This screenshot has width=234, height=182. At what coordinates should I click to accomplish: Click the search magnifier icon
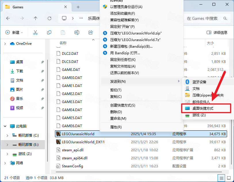tap(225, 18)
